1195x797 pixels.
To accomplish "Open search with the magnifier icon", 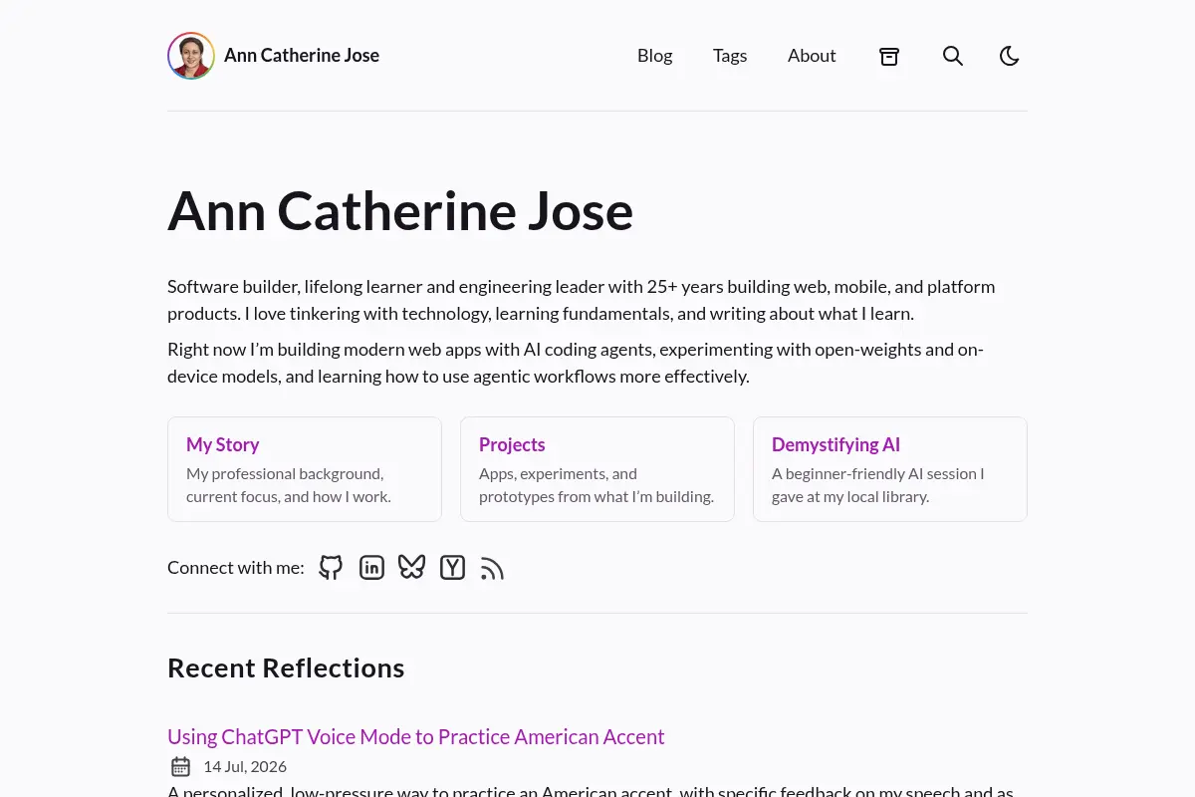I will point(953,56).
